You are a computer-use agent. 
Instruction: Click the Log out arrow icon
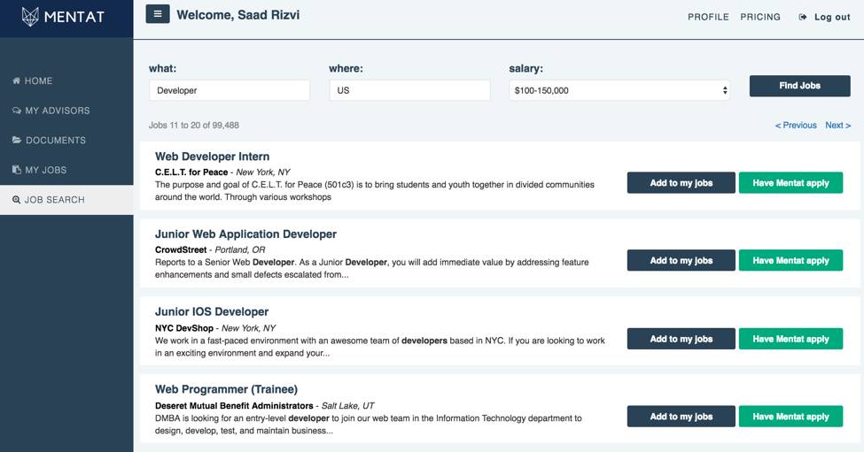point(803,17)
